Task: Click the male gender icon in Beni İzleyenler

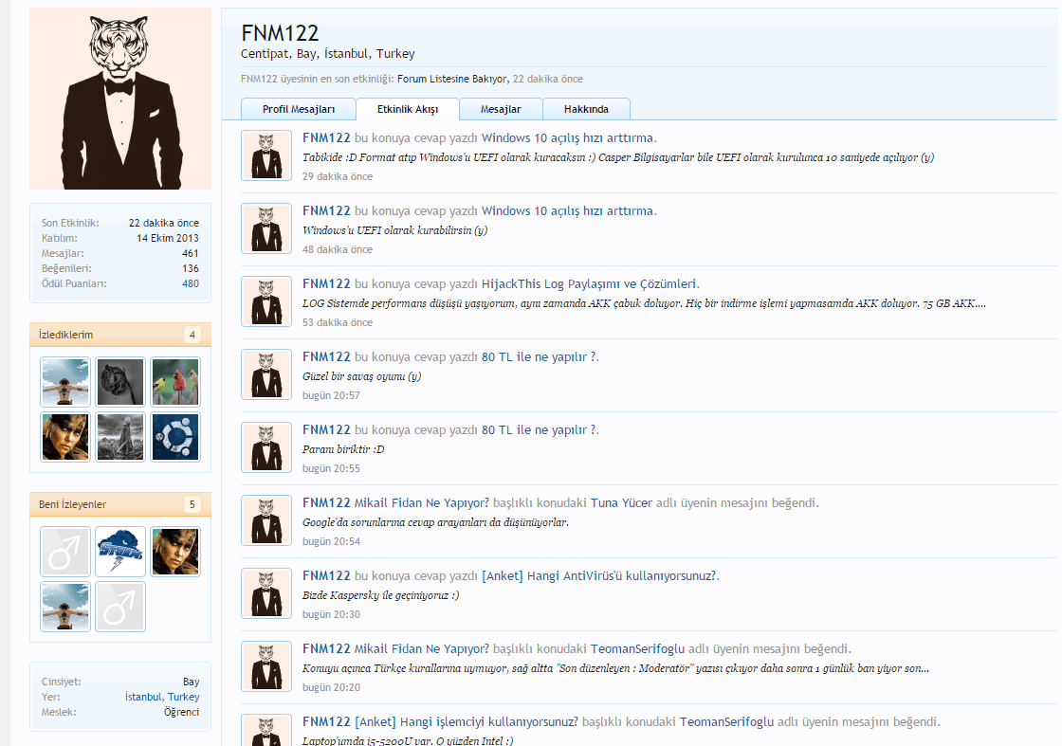Action: click(64, 551)
